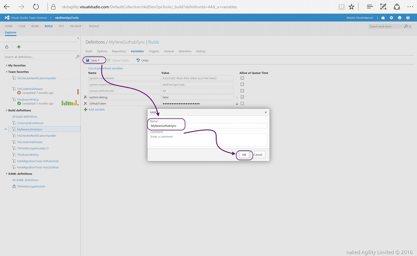Image resolution: width=417 pixels, height=256 pixels.
Task: Open the settings gear icon
Action: pos(391,18)
